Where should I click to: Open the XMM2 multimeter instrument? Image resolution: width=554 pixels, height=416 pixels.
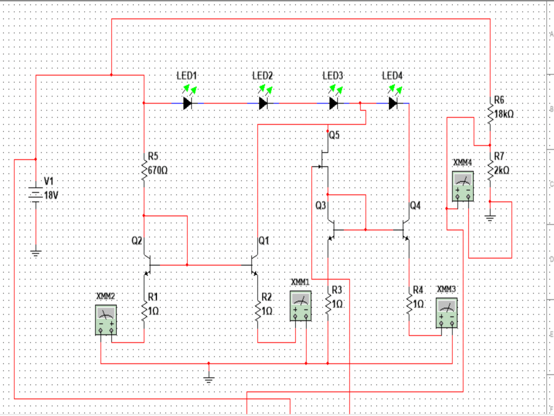click(x=105, y=319)
